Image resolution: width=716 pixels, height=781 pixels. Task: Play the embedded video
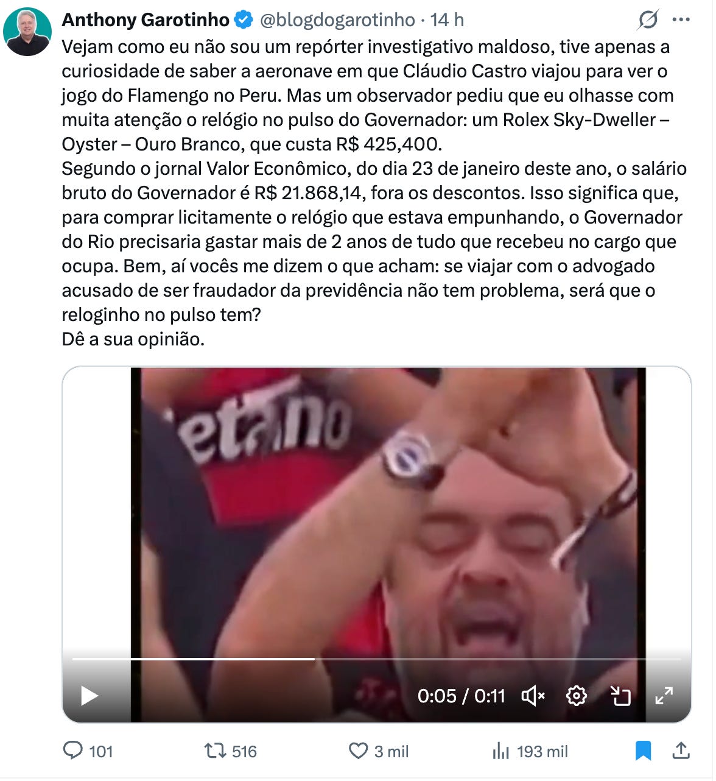click(89, 696)
